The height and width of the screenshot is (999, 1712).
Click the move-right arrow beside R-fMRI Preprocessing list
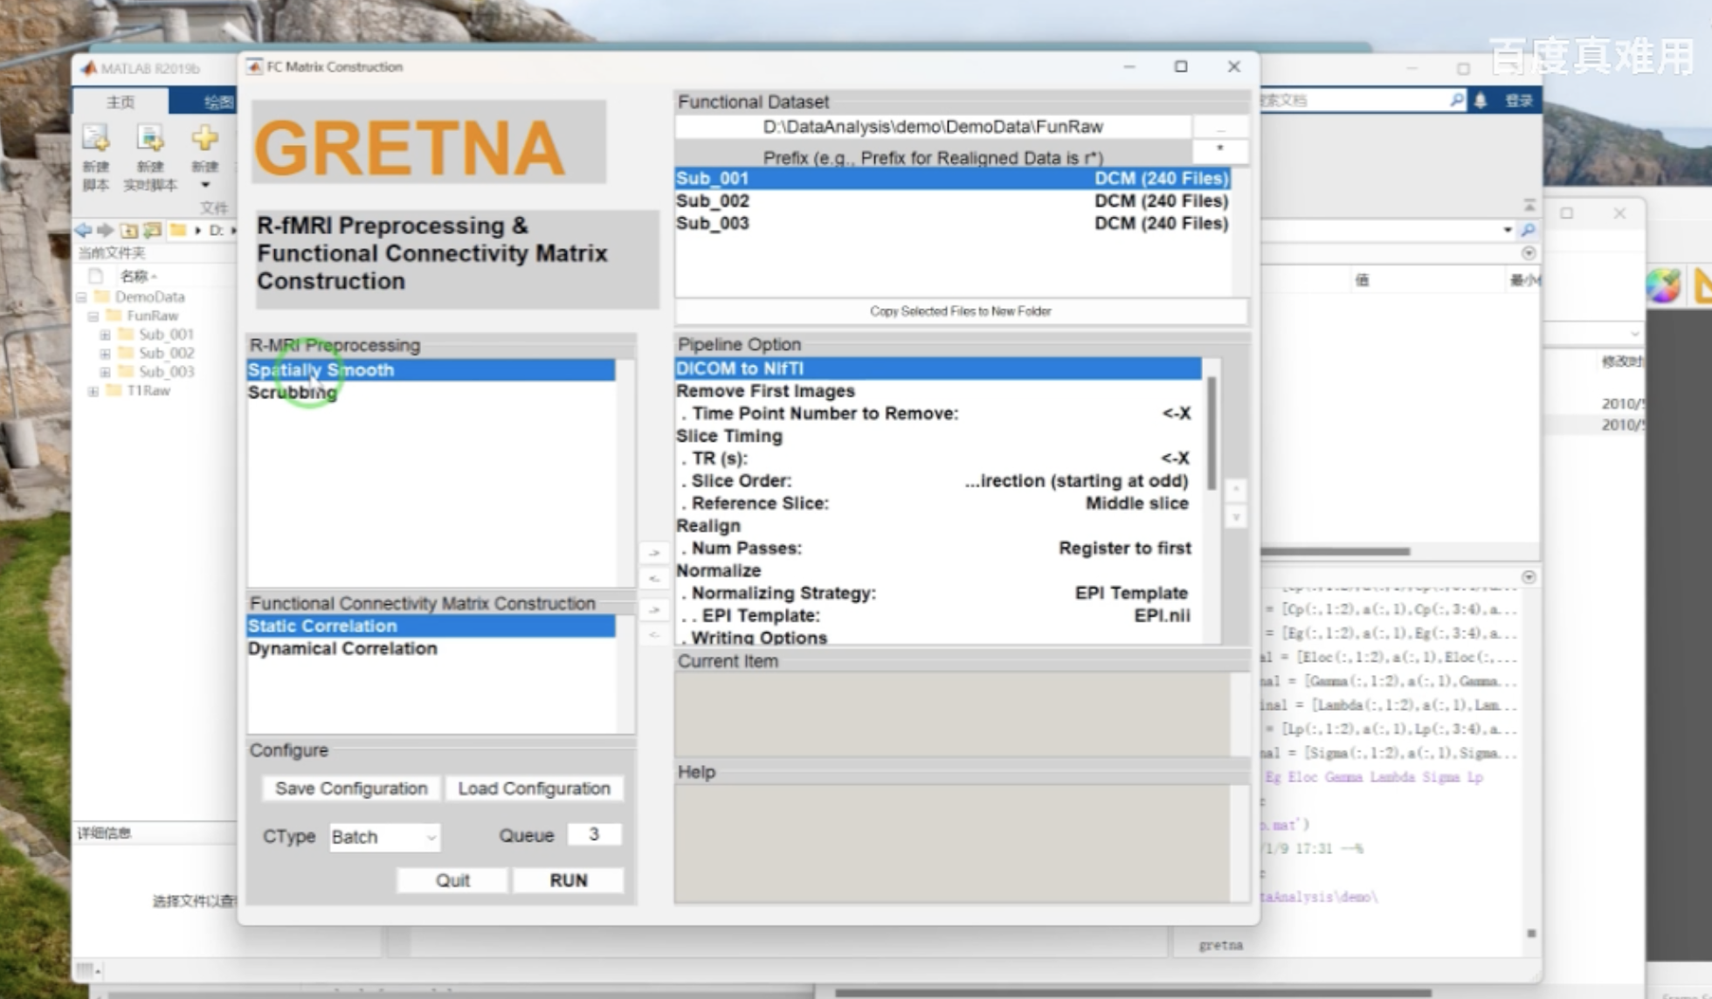point(654,553)
